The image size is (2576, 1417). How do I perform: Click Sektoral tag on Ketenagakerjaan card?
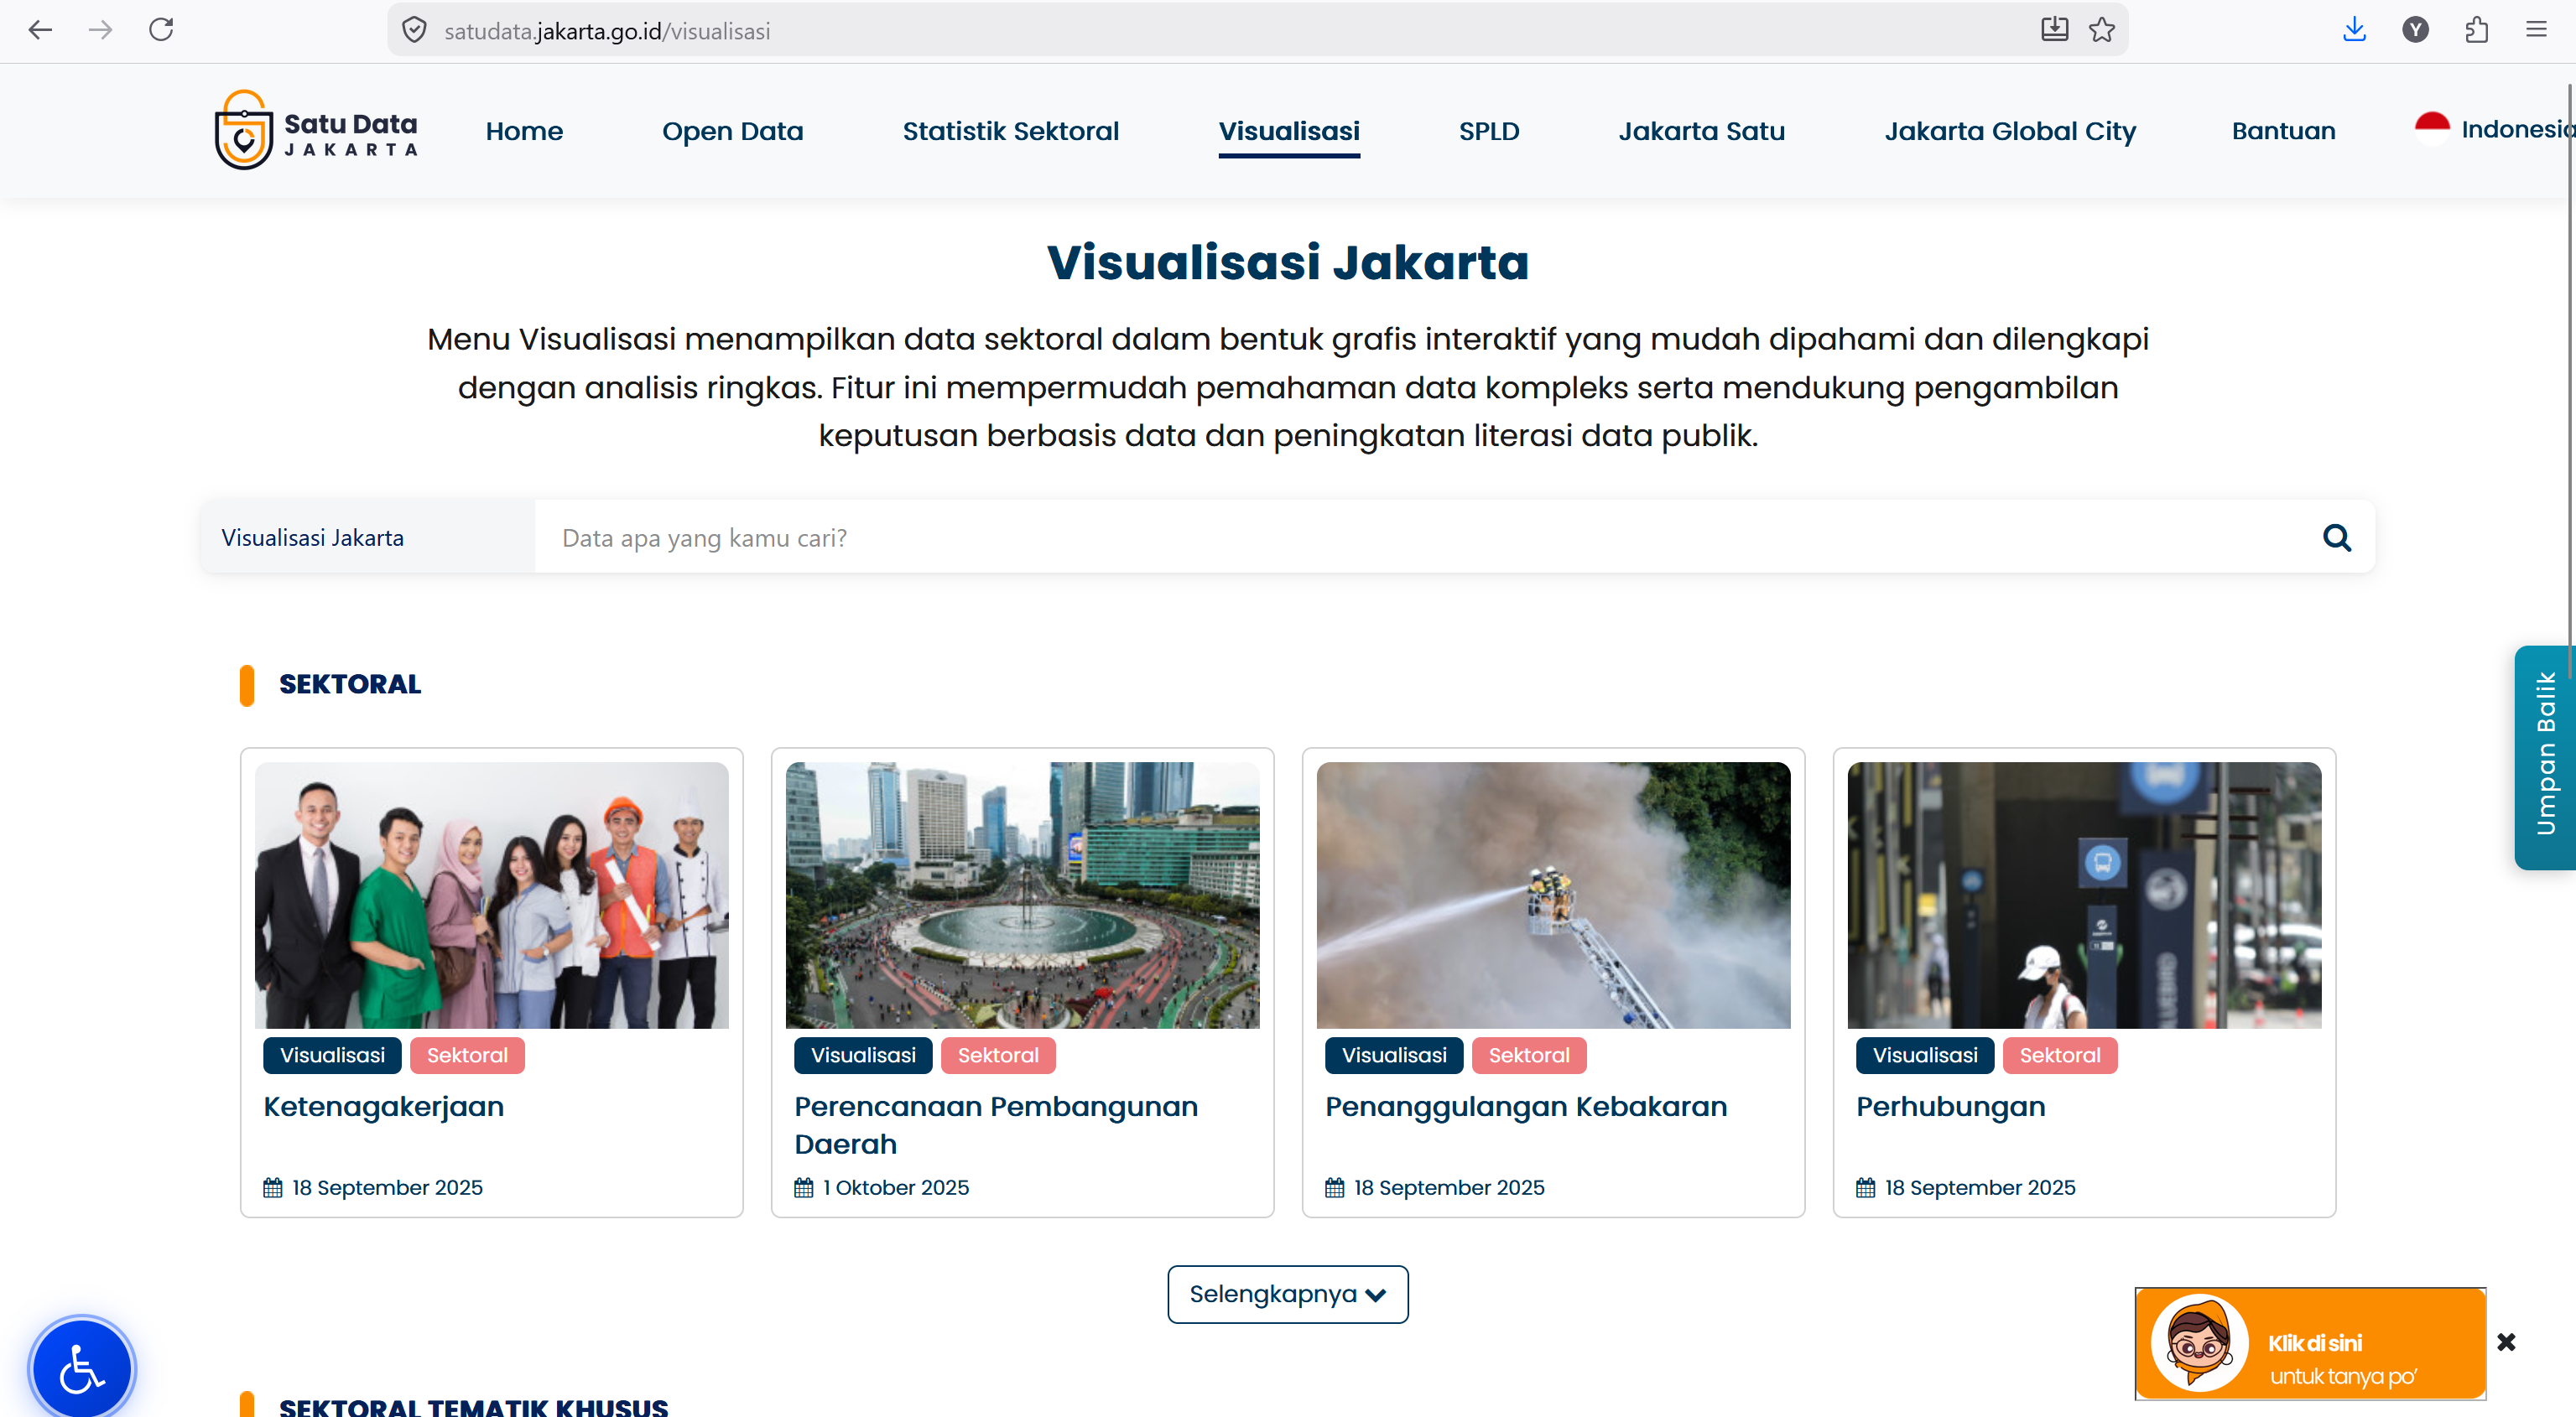[x=467, y=1056]
